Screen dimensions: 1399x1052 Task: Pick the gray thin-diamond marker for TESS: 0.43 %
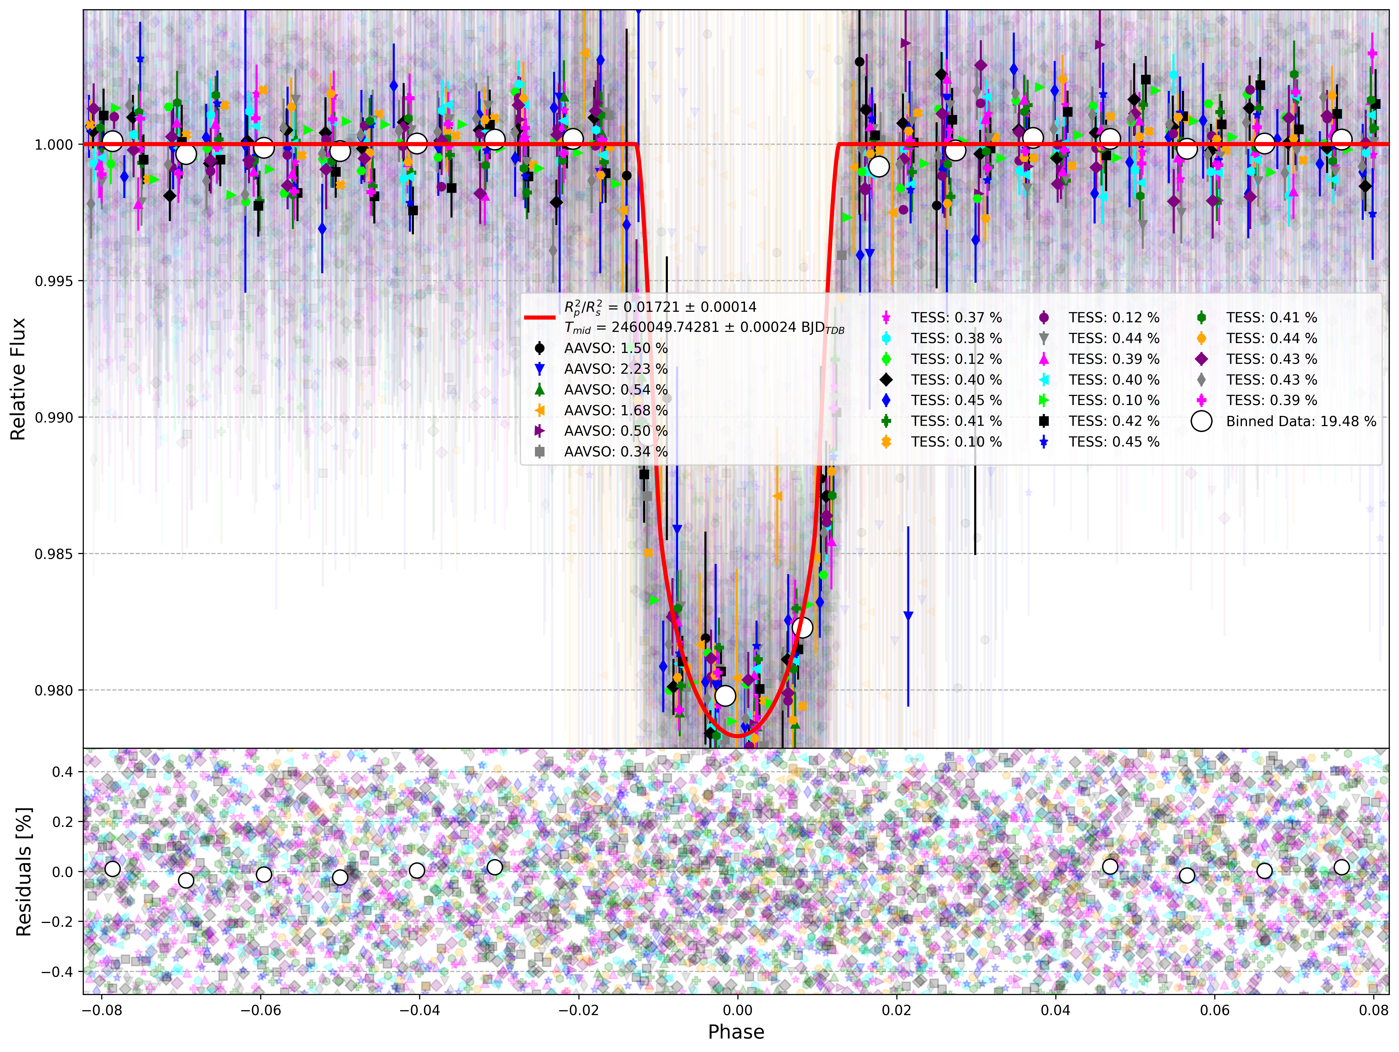(1201, 379)
